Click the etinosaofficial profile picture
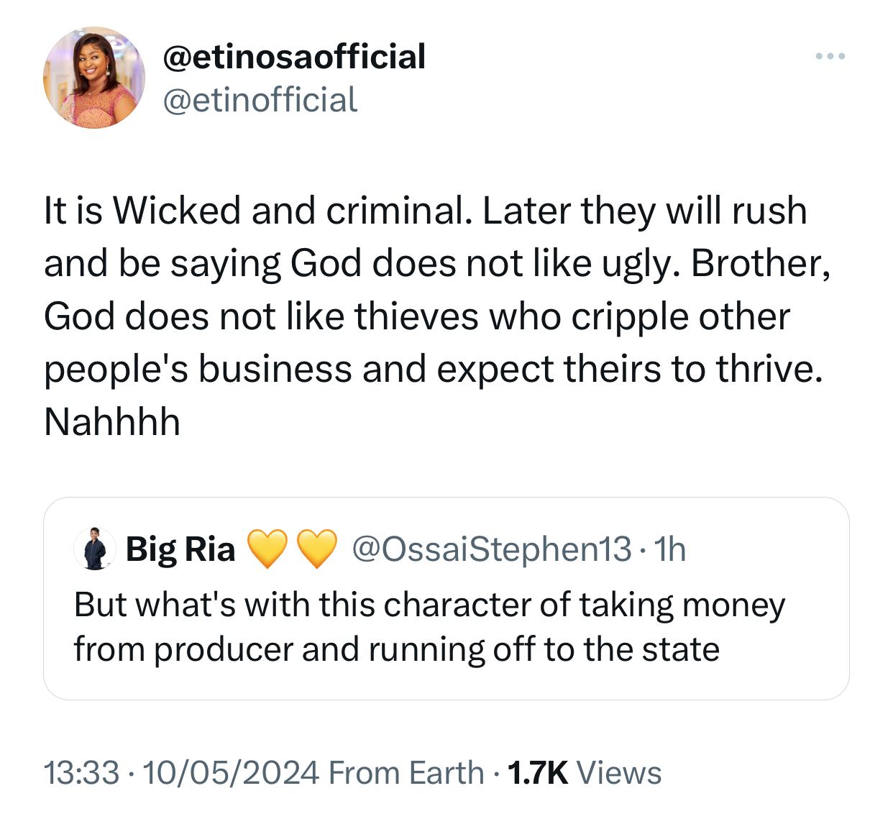The image size is (893, 819). click(x=94, y=78)
